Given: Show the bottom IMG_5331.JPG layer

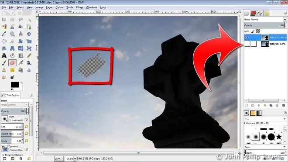Looking at the screenshot, I should point(247,44).
